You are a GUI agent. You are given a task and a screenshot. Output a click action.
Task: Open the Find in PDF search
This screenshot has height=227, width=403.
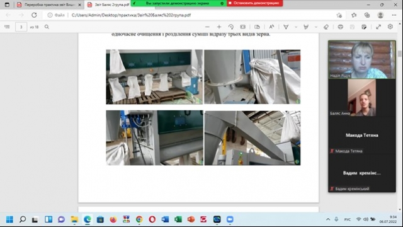(47, 26)
